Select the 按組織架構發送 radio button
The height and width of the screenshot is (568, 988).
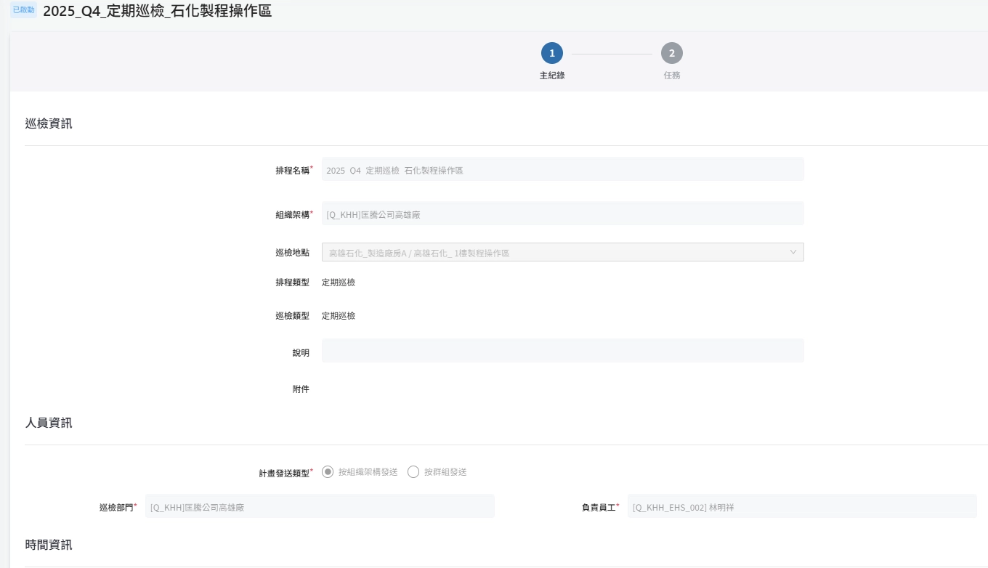click(x=328, y=472)
